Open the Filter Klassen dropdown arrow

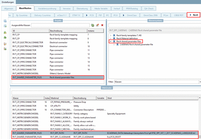(x=200, y=82)
